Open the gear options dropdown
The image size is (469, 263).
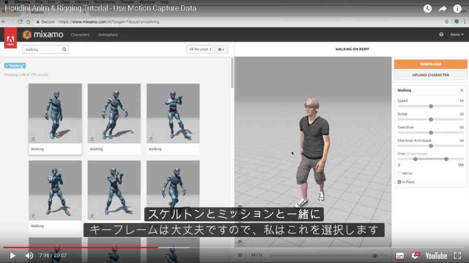click(221, 49)
